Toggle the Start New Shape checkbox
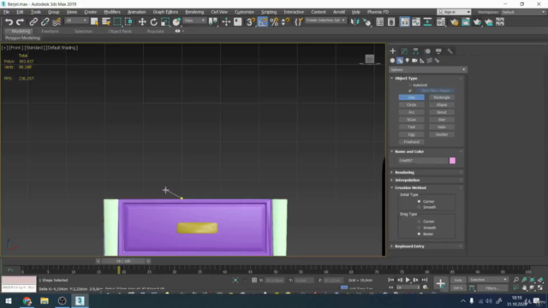Image resolution: width=548 pixels, height=308 pixels. tap(410, 91)
